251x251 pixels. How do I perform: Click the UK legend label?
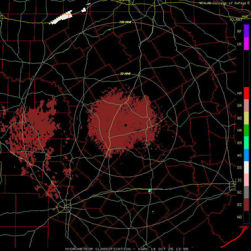(239, 44)
